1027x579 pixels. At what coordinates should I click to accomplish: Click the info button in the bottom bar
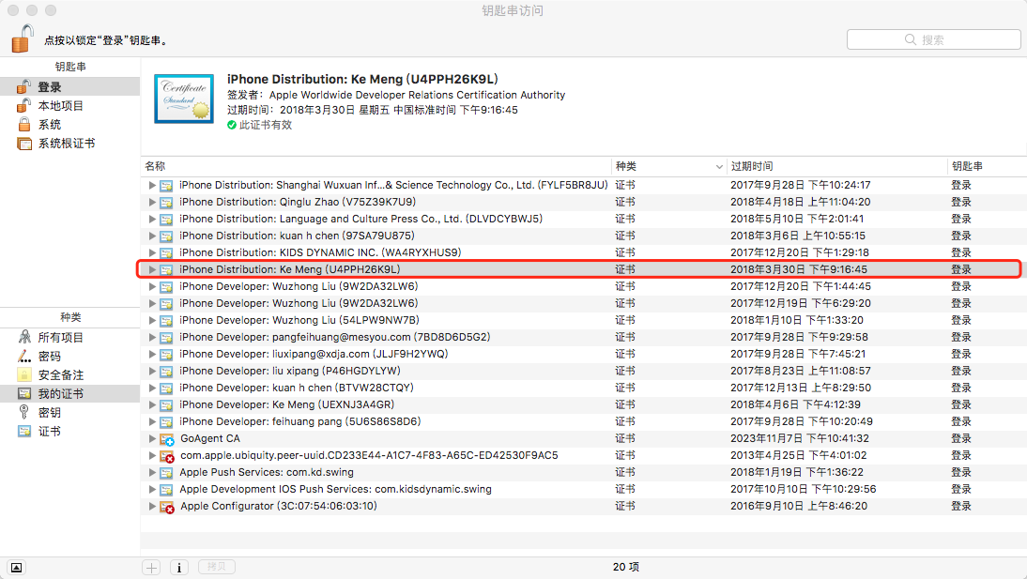tap(179, 567)
